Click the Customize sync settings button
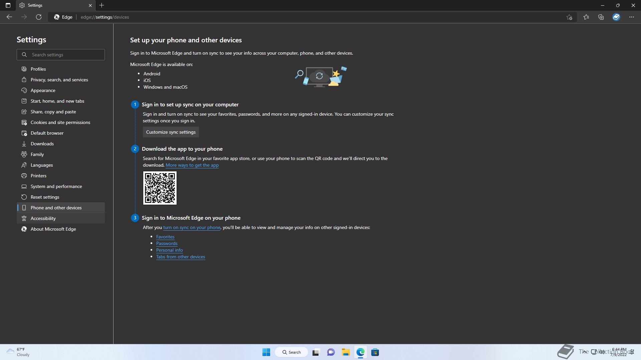The width and height of the screenshot is (641, 360). pos(171,132)
